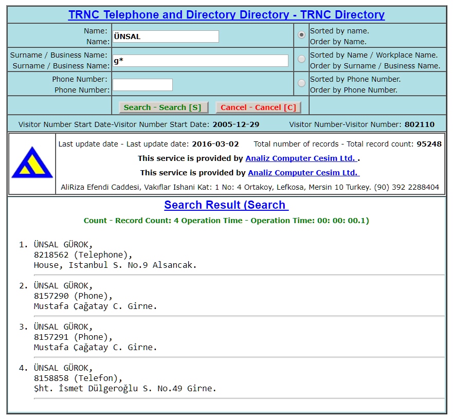Click into the empty Phone Number field
Image resolution: width=453 pixels, height=419 pixels.
pos(142,85)
